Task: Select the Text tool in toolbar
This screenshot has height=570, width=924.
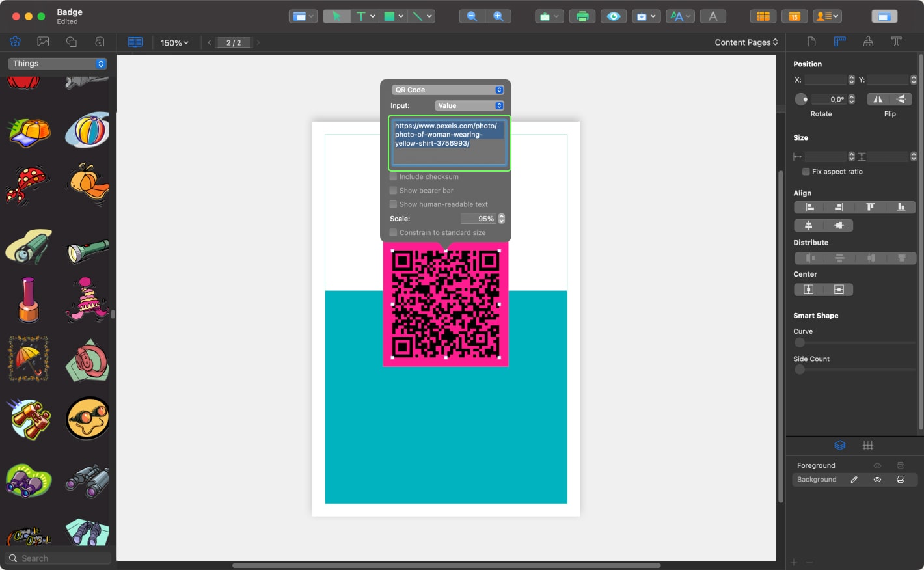Action: [360, 16]
